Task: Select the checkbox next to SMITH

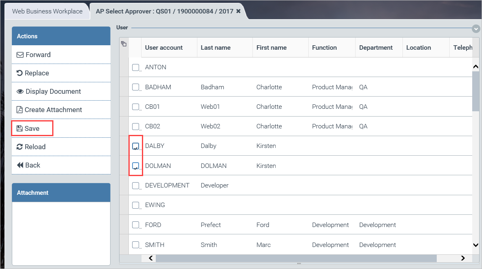Action: coord(136,245)
